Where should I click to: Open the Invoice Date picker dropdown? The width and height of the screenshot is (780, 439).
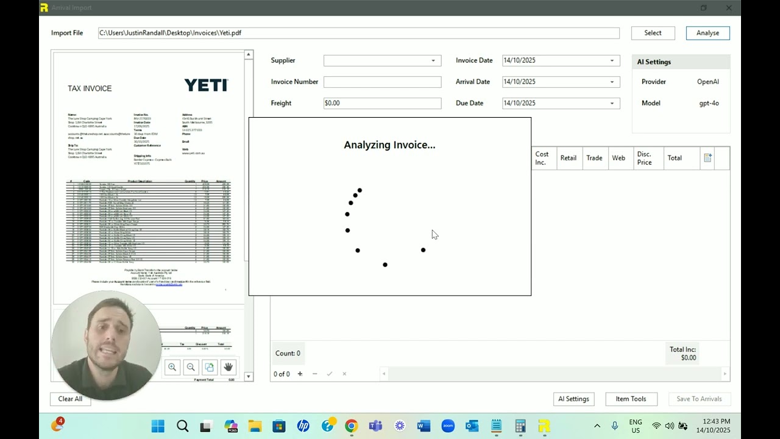click(x=612, y=60)
